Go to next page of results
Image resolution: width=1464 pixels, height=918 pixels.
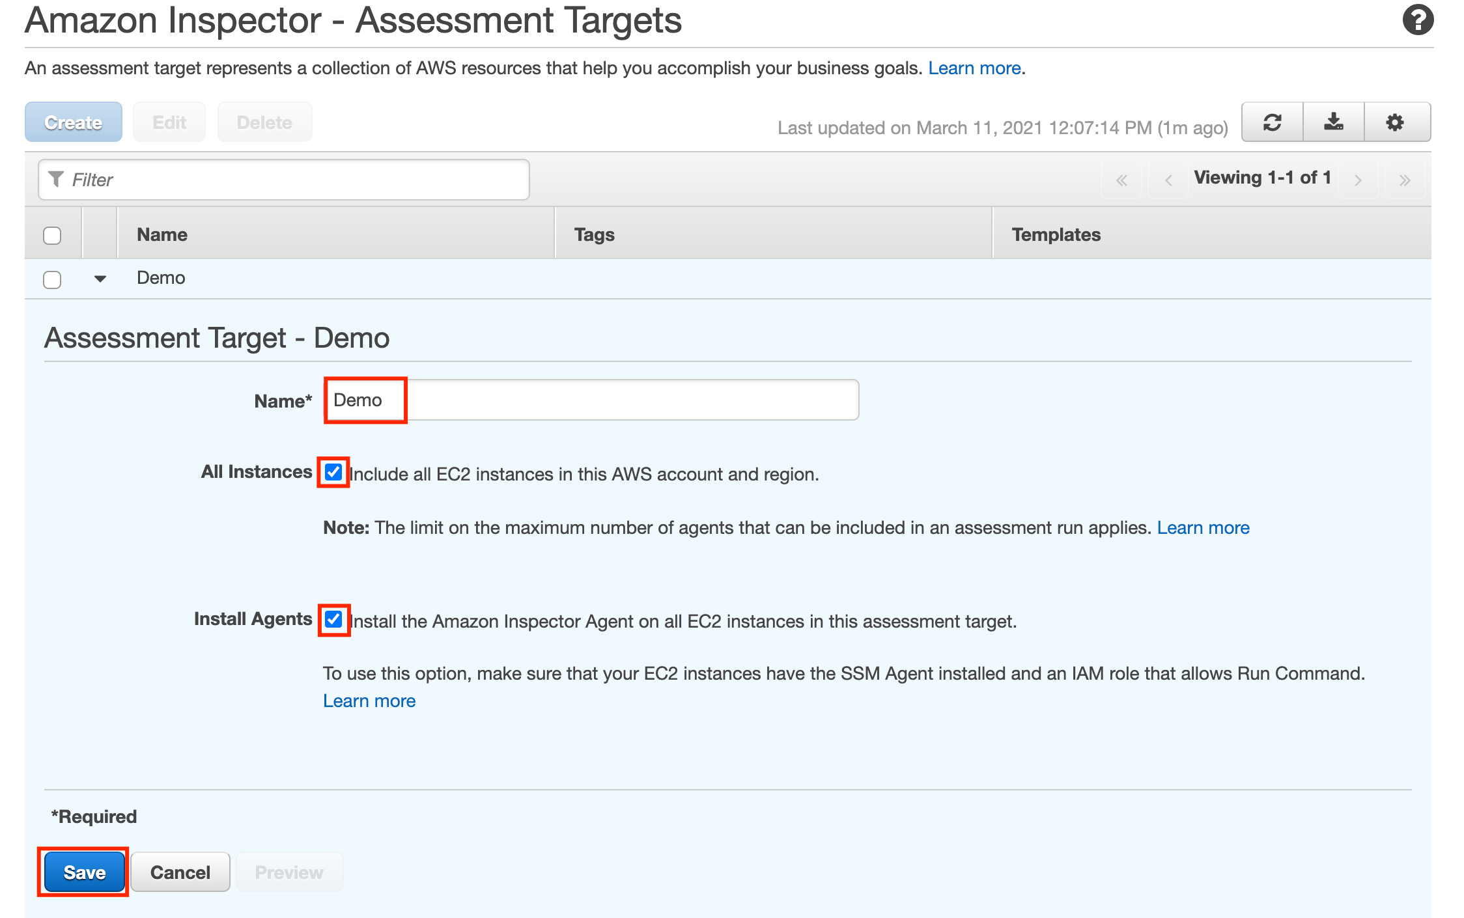coord(1358,180)
